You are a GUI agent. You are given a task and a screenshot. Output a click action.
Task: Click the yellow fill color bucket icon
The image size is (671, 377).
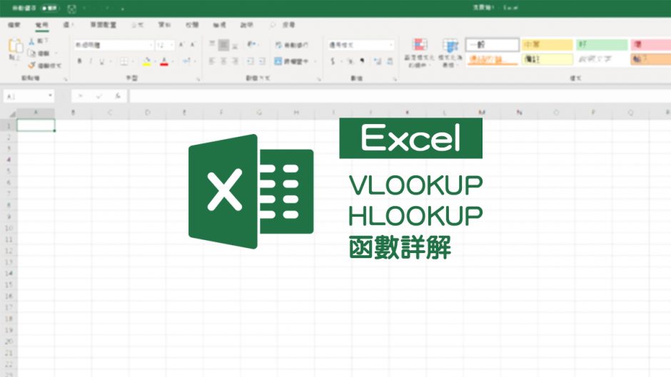tap(146, 61)
